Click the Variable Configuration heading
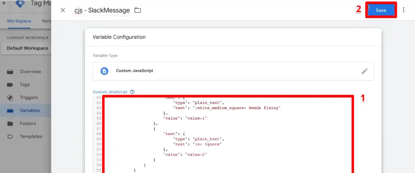 pos(119,37)
